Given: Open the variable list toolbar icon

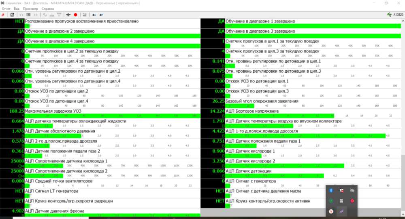Looking at the screenshot, I should (28, 15).
